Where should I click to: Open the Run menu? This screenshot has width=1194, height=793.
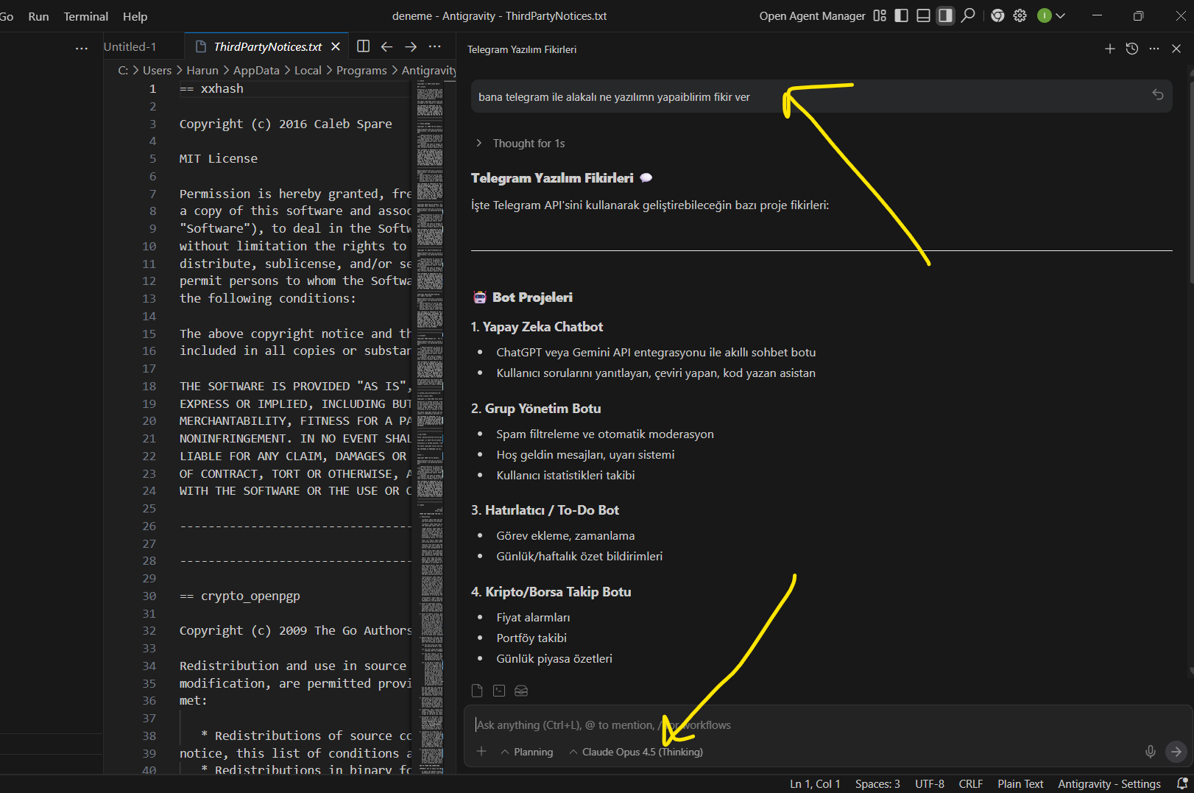(x=38, y=16)
